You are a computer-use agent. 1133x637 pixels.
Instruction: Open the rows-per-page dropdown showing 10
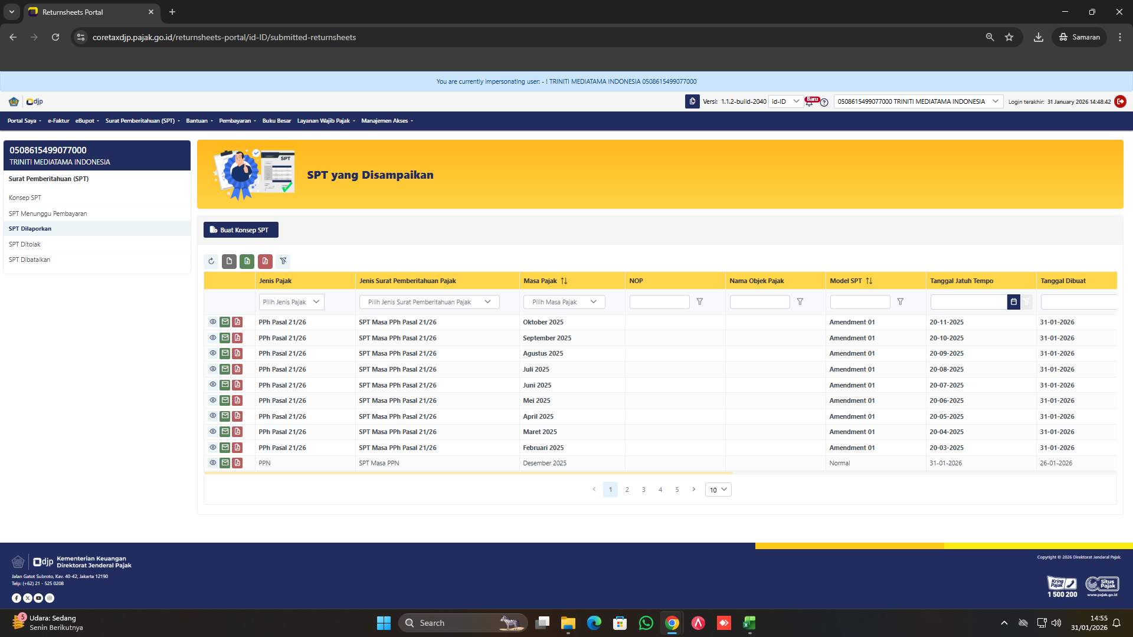click(718, 490)
